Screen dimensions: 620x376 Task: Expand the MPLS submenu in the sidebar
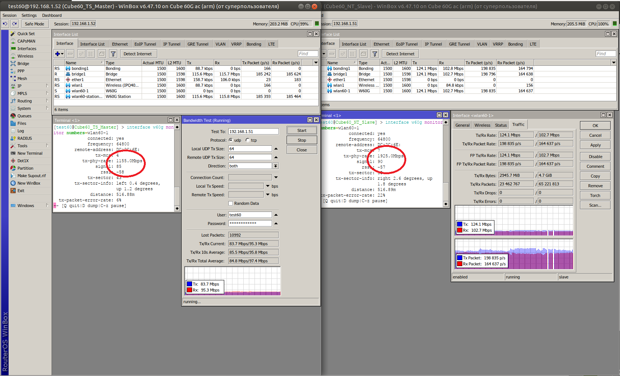coord(47,93)
